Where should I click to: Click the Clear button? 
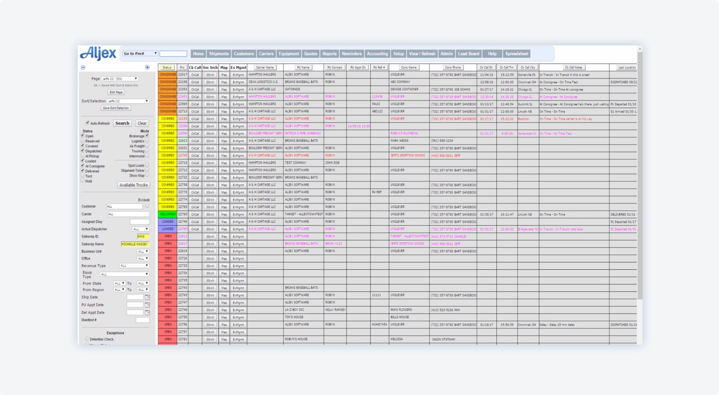point(142,123)
